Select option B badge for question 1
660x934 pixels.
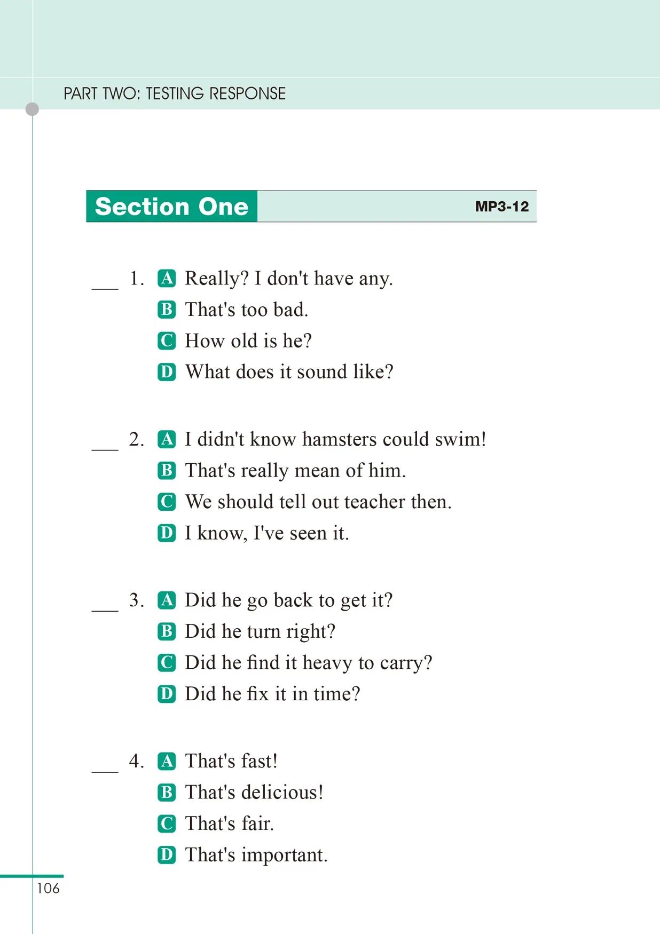[167, 310]
